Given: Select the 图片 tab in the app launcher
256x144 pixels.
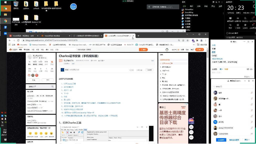Looking at the screenshot, I should pos(191,6).
